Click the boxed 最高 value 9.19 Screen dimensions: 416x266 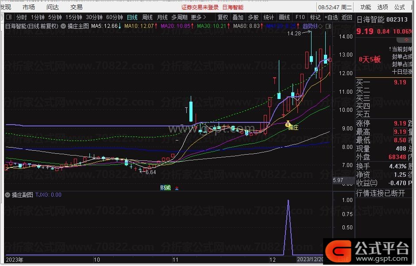[x=400, y=132]
